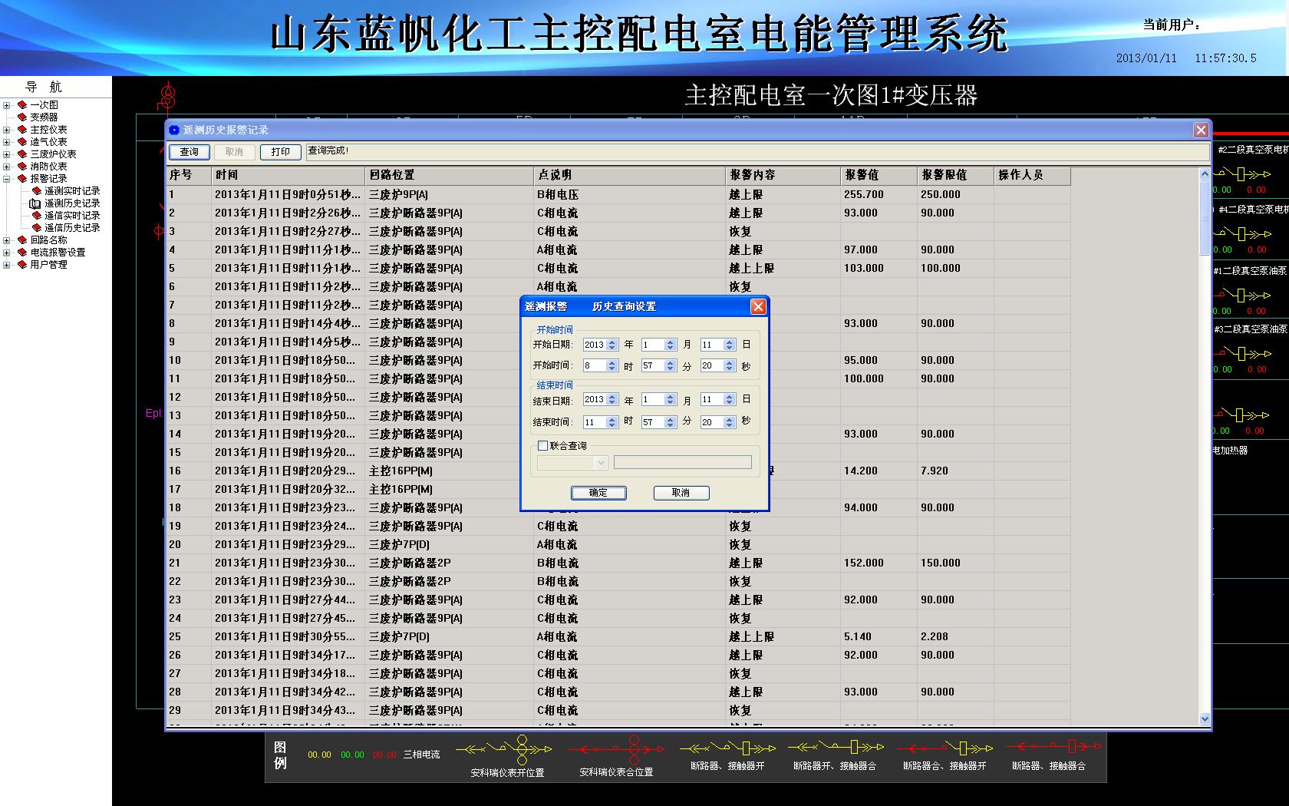Select 遥信实时记录 in the navigation tree
This screenshot has width=1289, height=806.
click(x=72, y=216)
